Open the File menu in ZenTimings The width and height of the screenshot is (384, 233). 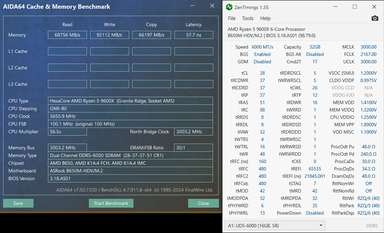click(x=232, y=18)
